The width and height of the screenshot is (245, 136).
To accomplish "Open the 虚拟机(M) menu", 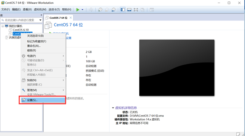I will pyautogui.click(x=40, y=10).
